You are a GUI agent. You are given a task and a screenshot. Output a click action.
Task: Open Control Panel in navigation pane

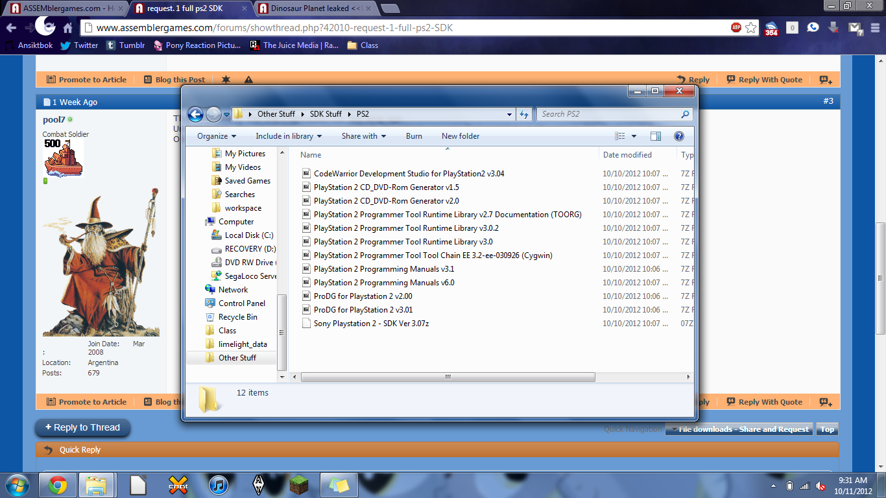(241, 303)
